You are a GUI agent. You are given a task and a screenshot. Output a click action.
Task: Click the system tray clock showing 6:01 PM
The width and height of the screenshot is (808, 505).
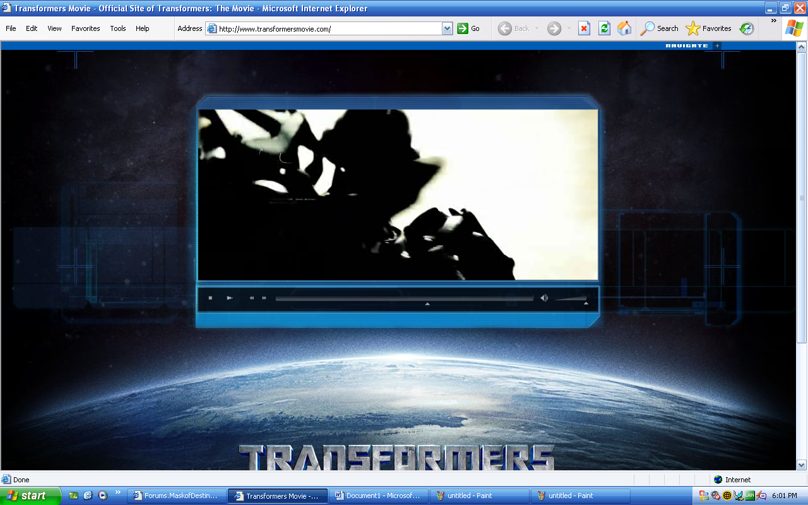click(x=784, y=496)
